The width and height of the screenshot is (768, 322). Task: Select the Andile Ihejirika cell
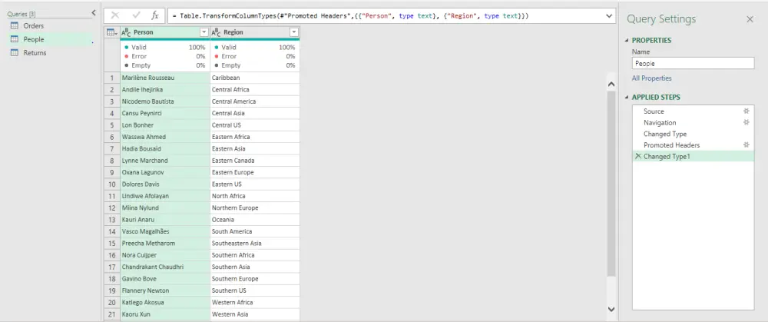(x=165, y=90)
